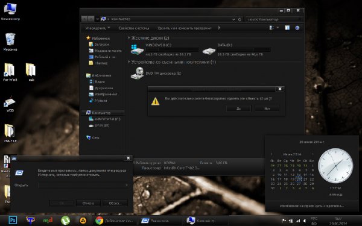Switch to the Компьютер taskbar window button
This screenshot has width=362, height=226.
206,221
